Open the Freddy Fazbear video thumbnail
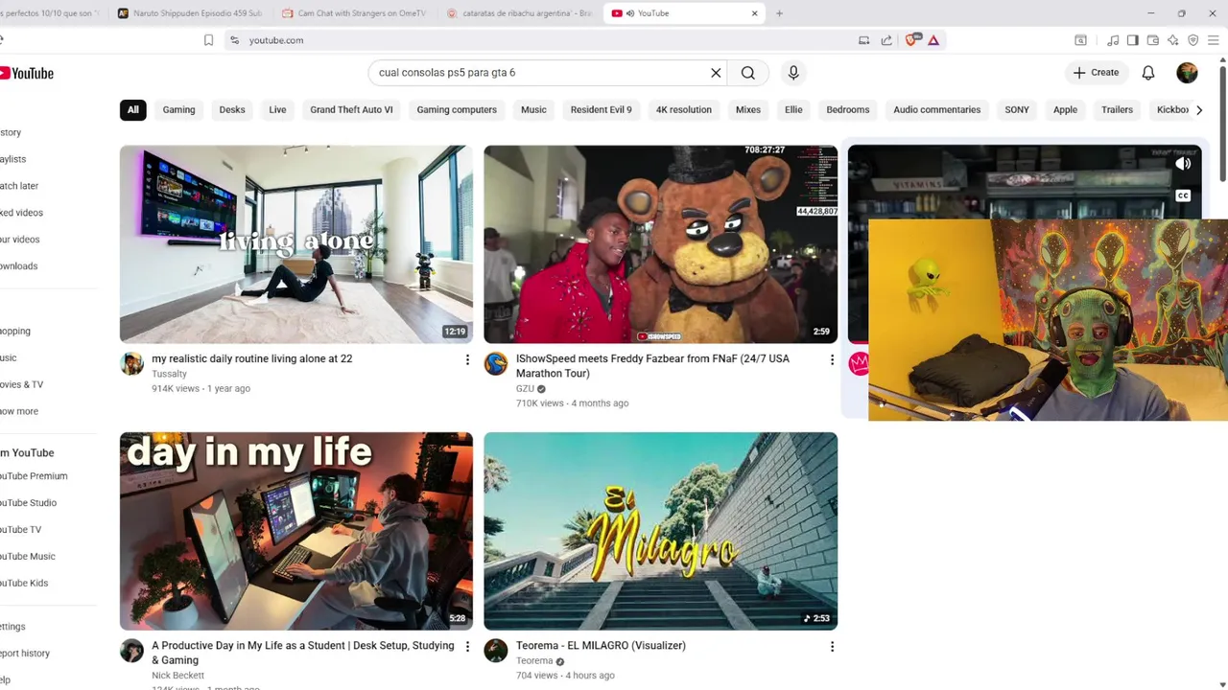 pos(660,244)
